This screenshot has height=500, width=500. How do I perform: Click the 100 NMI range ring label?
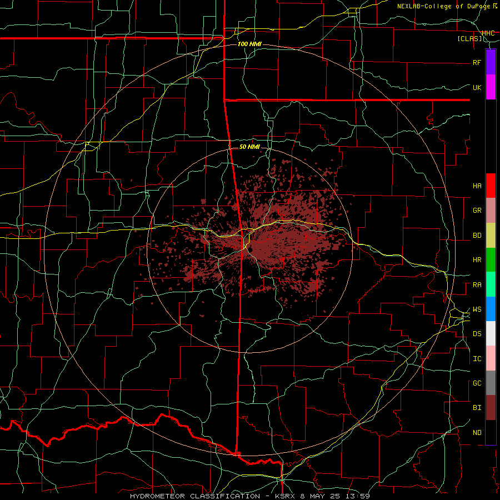point(249,44)
